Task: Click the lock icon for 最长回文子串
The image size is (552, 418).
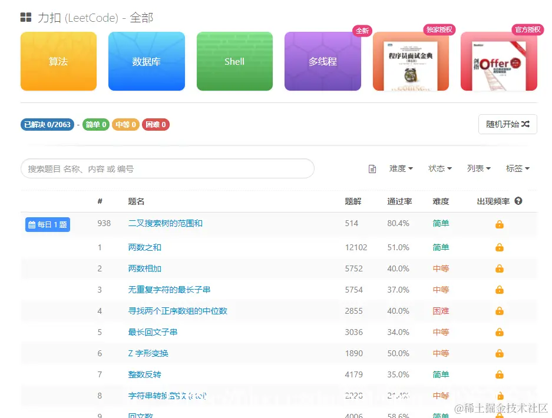Action: pos(499,332)
